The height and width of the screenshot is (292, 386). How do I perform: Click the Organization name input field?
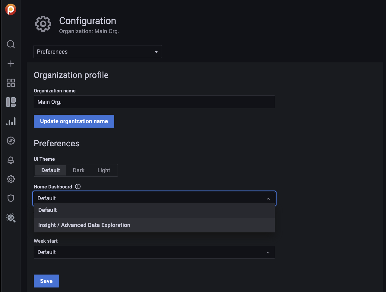coord(154,102)
